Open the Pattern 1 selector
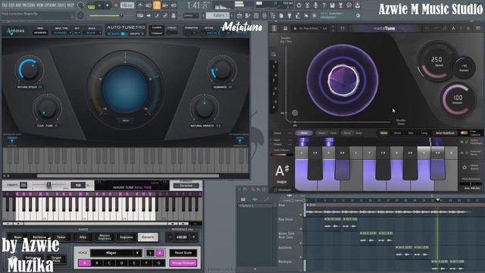Viewport: 485px width, 273px height. (x=217, y=15)
